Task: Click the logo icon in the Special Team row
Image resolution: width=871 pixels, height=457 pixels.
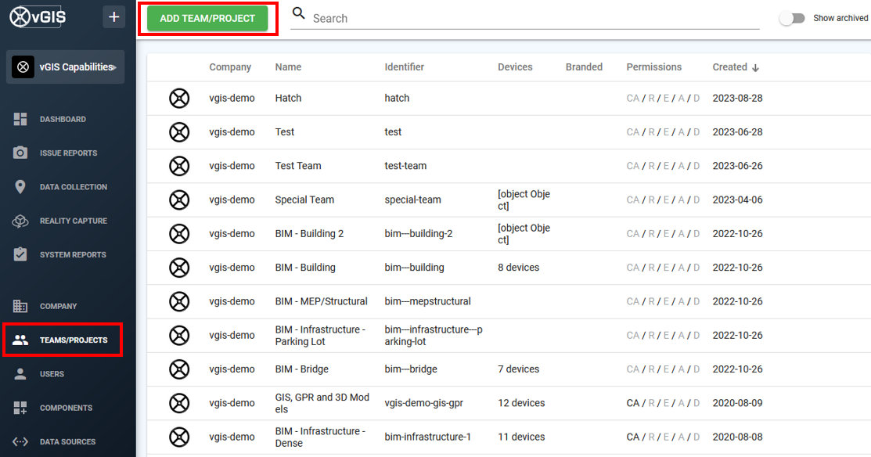Action: coord(179,200)
